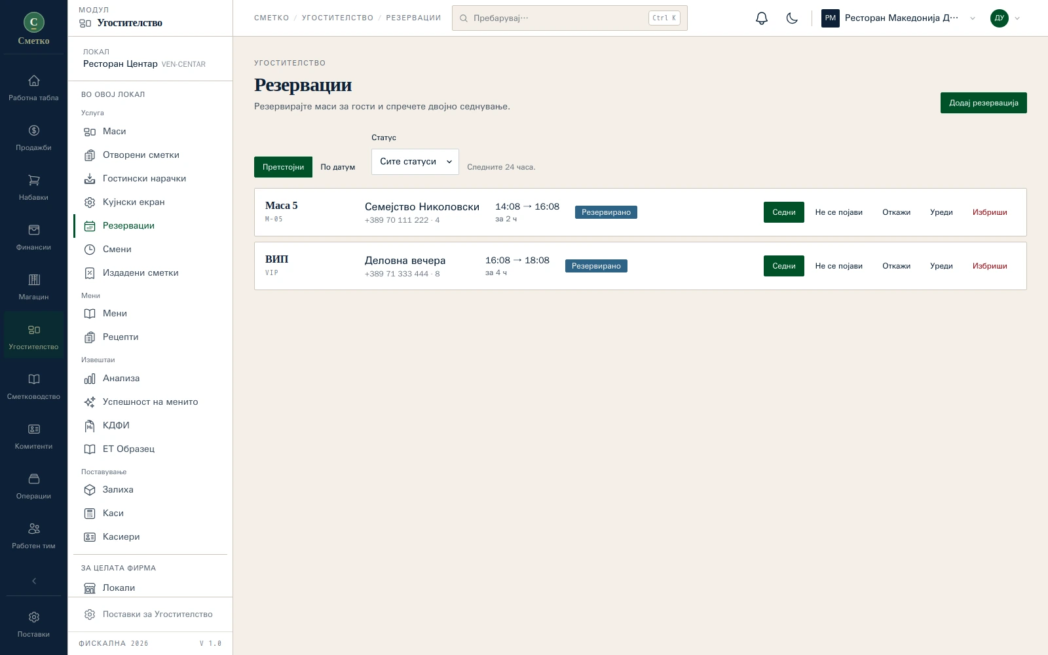Open Успешност на менито report
The height and width of the screenshot is (655, 1048).
pos(151,402)
